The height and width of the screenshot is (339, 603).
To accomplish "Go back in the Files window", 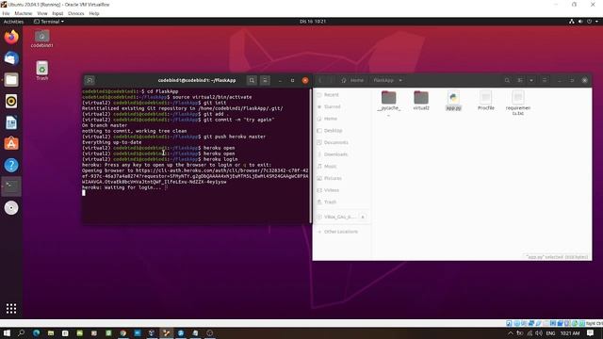I will click(x=320, y=80).
